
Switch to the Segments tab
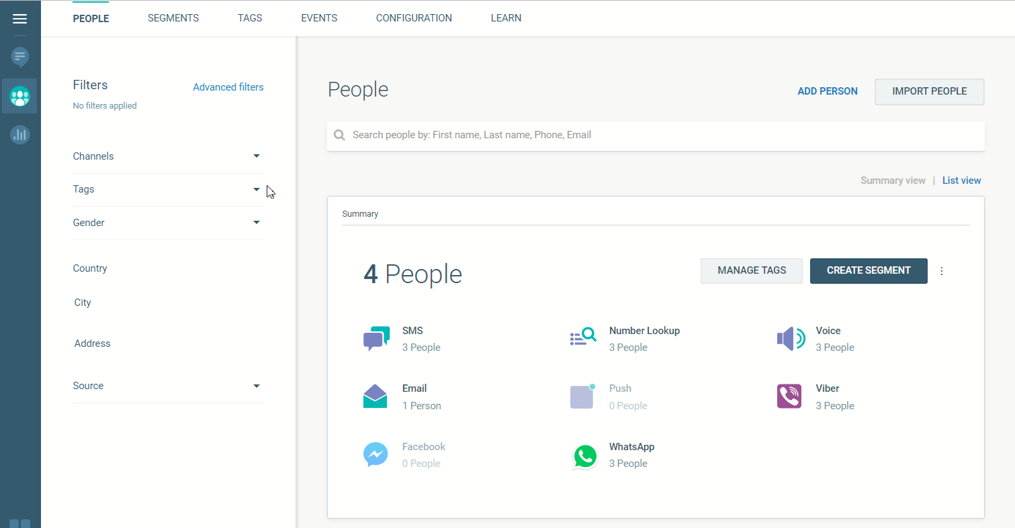173,18
